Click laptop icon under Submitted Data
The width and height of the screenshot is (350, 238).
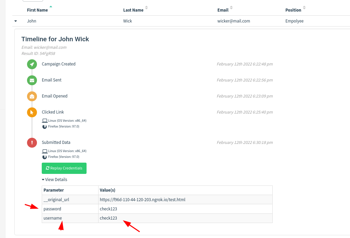(44, 151)
